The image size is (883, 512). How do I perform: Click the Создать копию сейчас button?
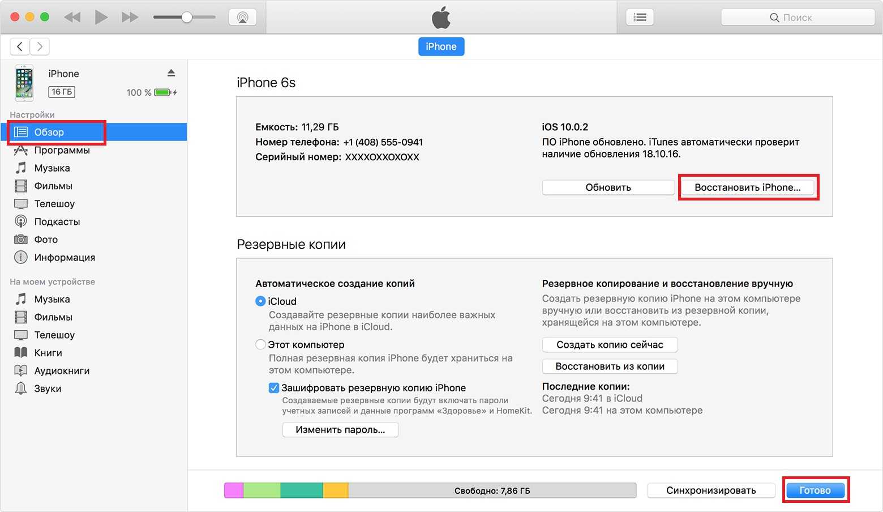click(610, 344)
